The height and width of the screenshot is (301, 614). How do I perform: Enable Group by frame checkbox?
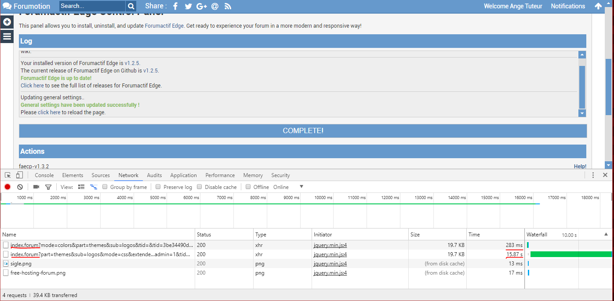click(105, 187)
